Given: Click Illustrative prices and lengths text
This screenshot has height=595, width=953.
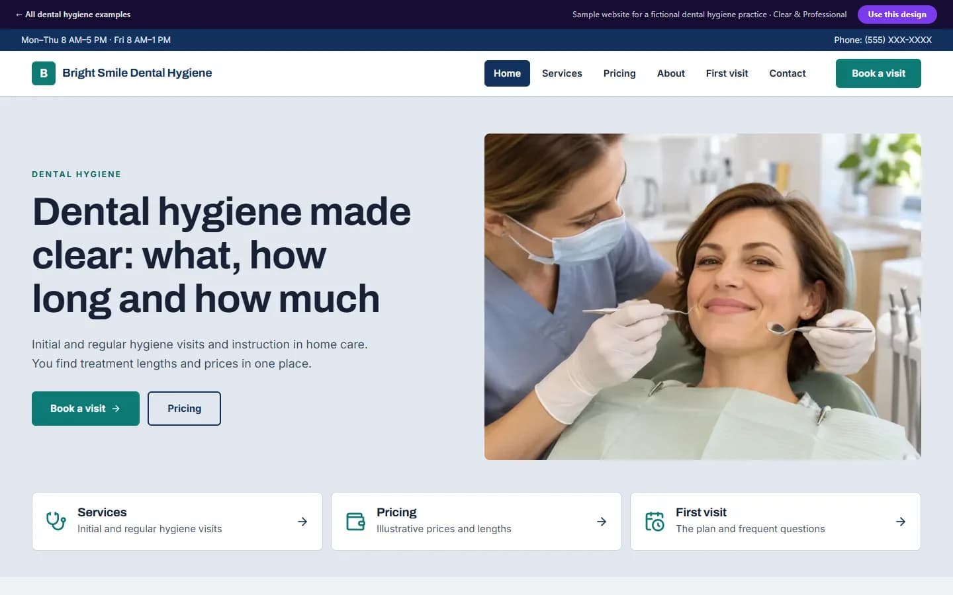Looking at the screenshot, I should [x=444, y=529].
